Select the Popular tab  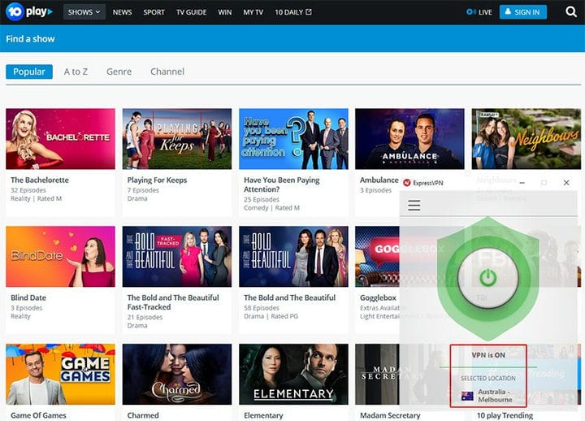29,72
